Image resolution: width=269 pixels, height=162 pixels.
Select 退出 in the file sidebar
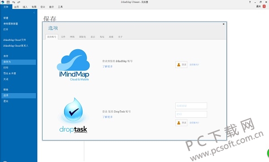tap(6, 101)
